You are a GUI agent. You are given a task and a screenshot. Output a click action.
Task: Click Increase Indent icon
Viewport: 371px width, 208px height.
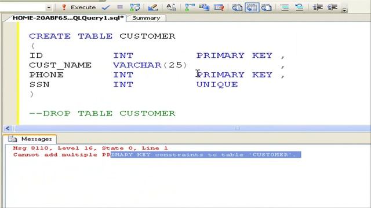332,8
